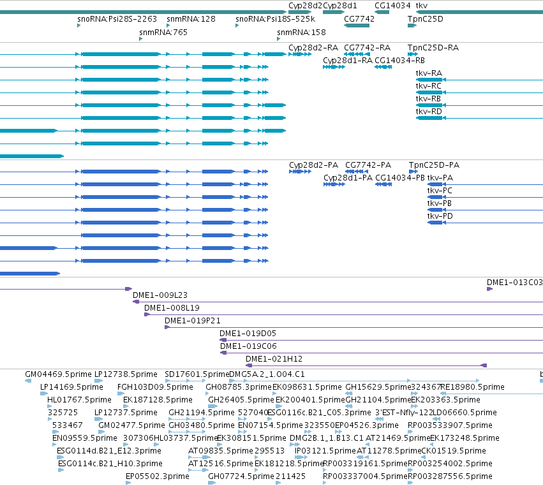Click the snoRNA:Psi18S-525k label
The height and width of the screenshot is (486, 543).
pyautogui.click(x=275, y=19)
